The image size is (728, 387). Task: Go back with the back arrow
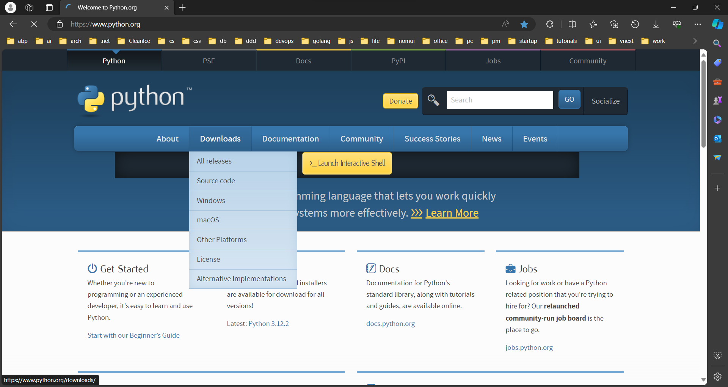click(13, 24)
